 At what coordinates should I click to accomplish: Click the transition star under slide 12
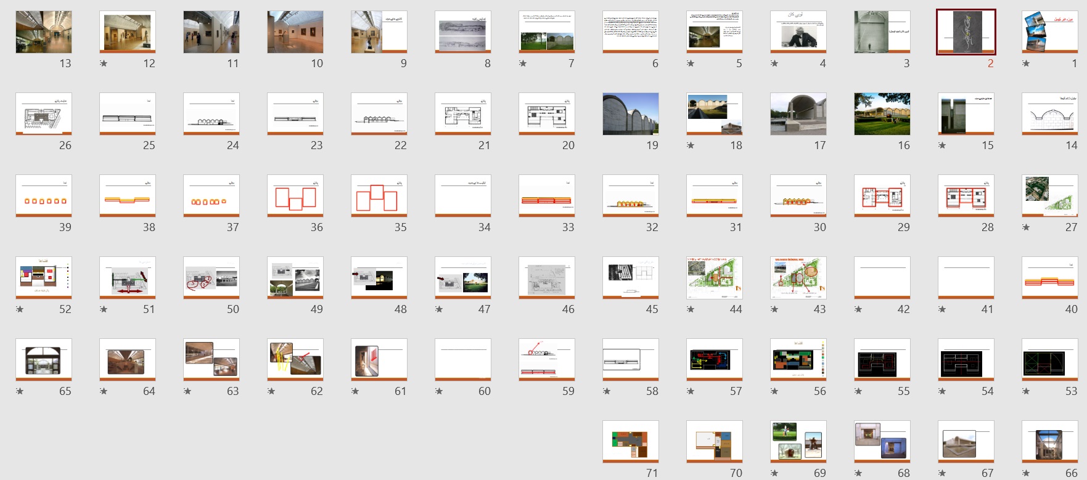coord(104,63)
